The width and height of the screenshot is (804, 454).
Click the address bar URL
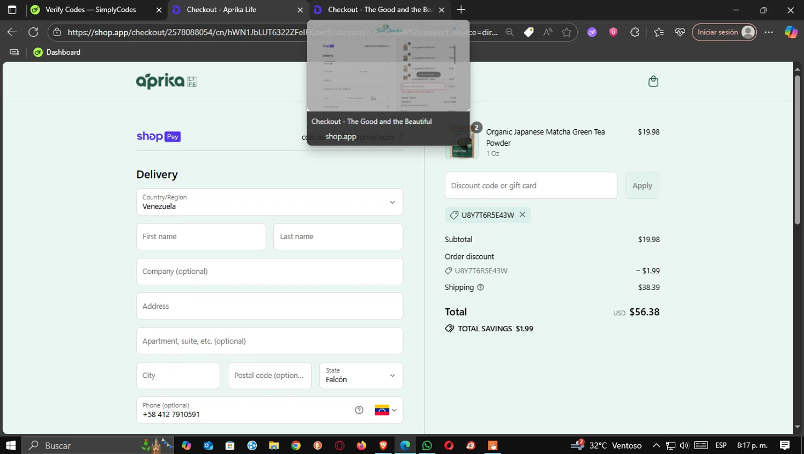[282, 32]
